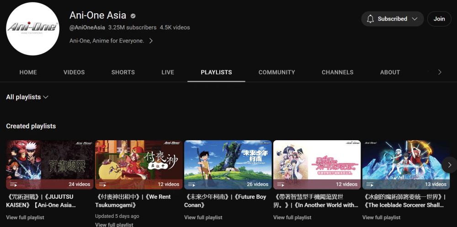Open the Future Boy Conan title link
This screenshot has height=227, width=457.
[225, 201]
